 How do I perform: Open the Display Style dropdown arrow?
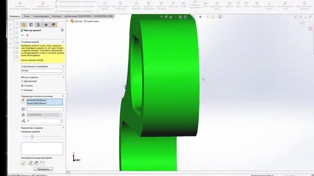point(196,17)
